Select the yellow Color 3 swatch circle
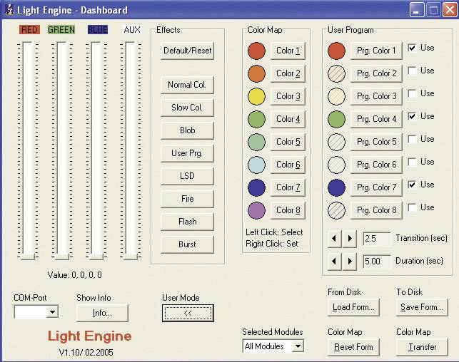The width and height of the screenshot is (459, 362). pos(256,96)
